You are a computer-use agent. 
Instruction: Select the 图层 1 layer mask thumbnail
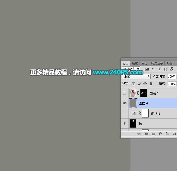(144, 93)
